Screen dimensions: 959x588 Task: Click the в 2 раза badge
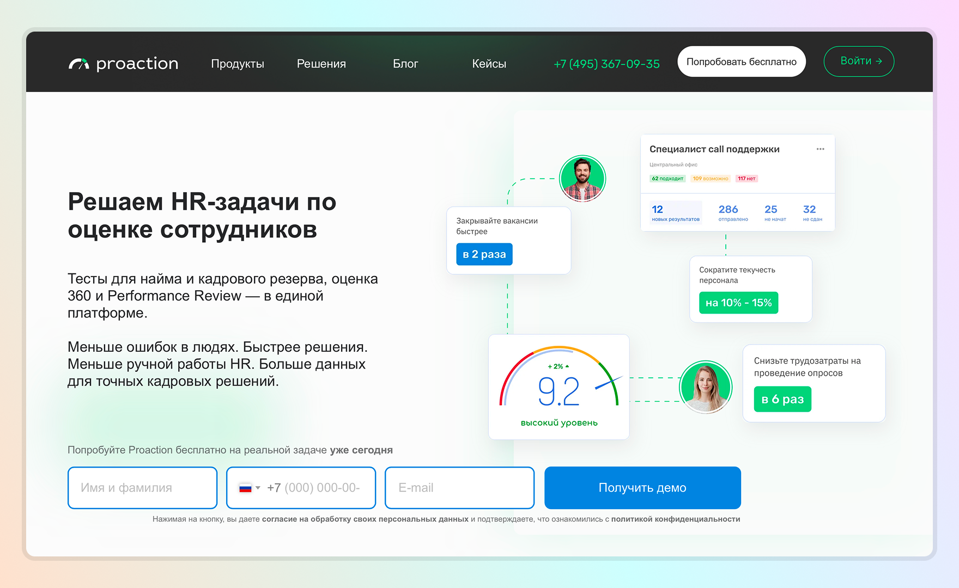[484, 254]
